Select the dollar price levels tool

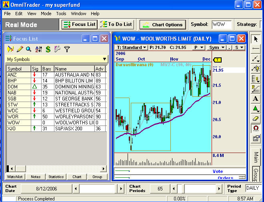(x=256, y=78)
